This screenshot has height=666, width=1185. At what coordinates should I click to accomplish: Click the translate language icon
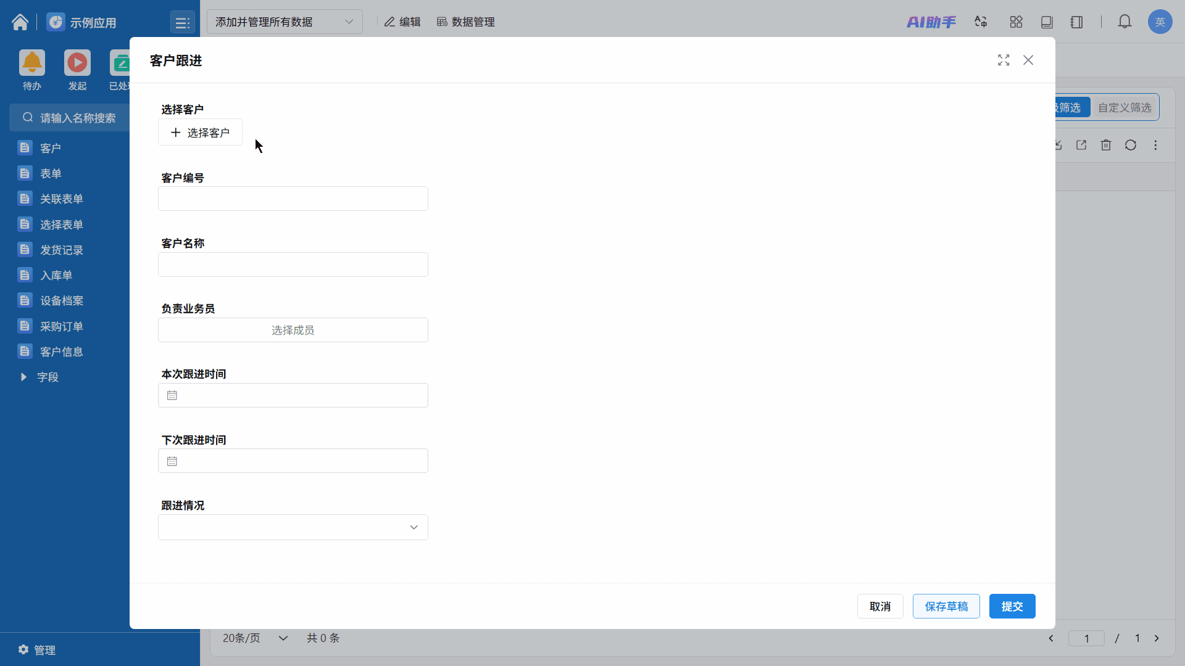(981, 22)
